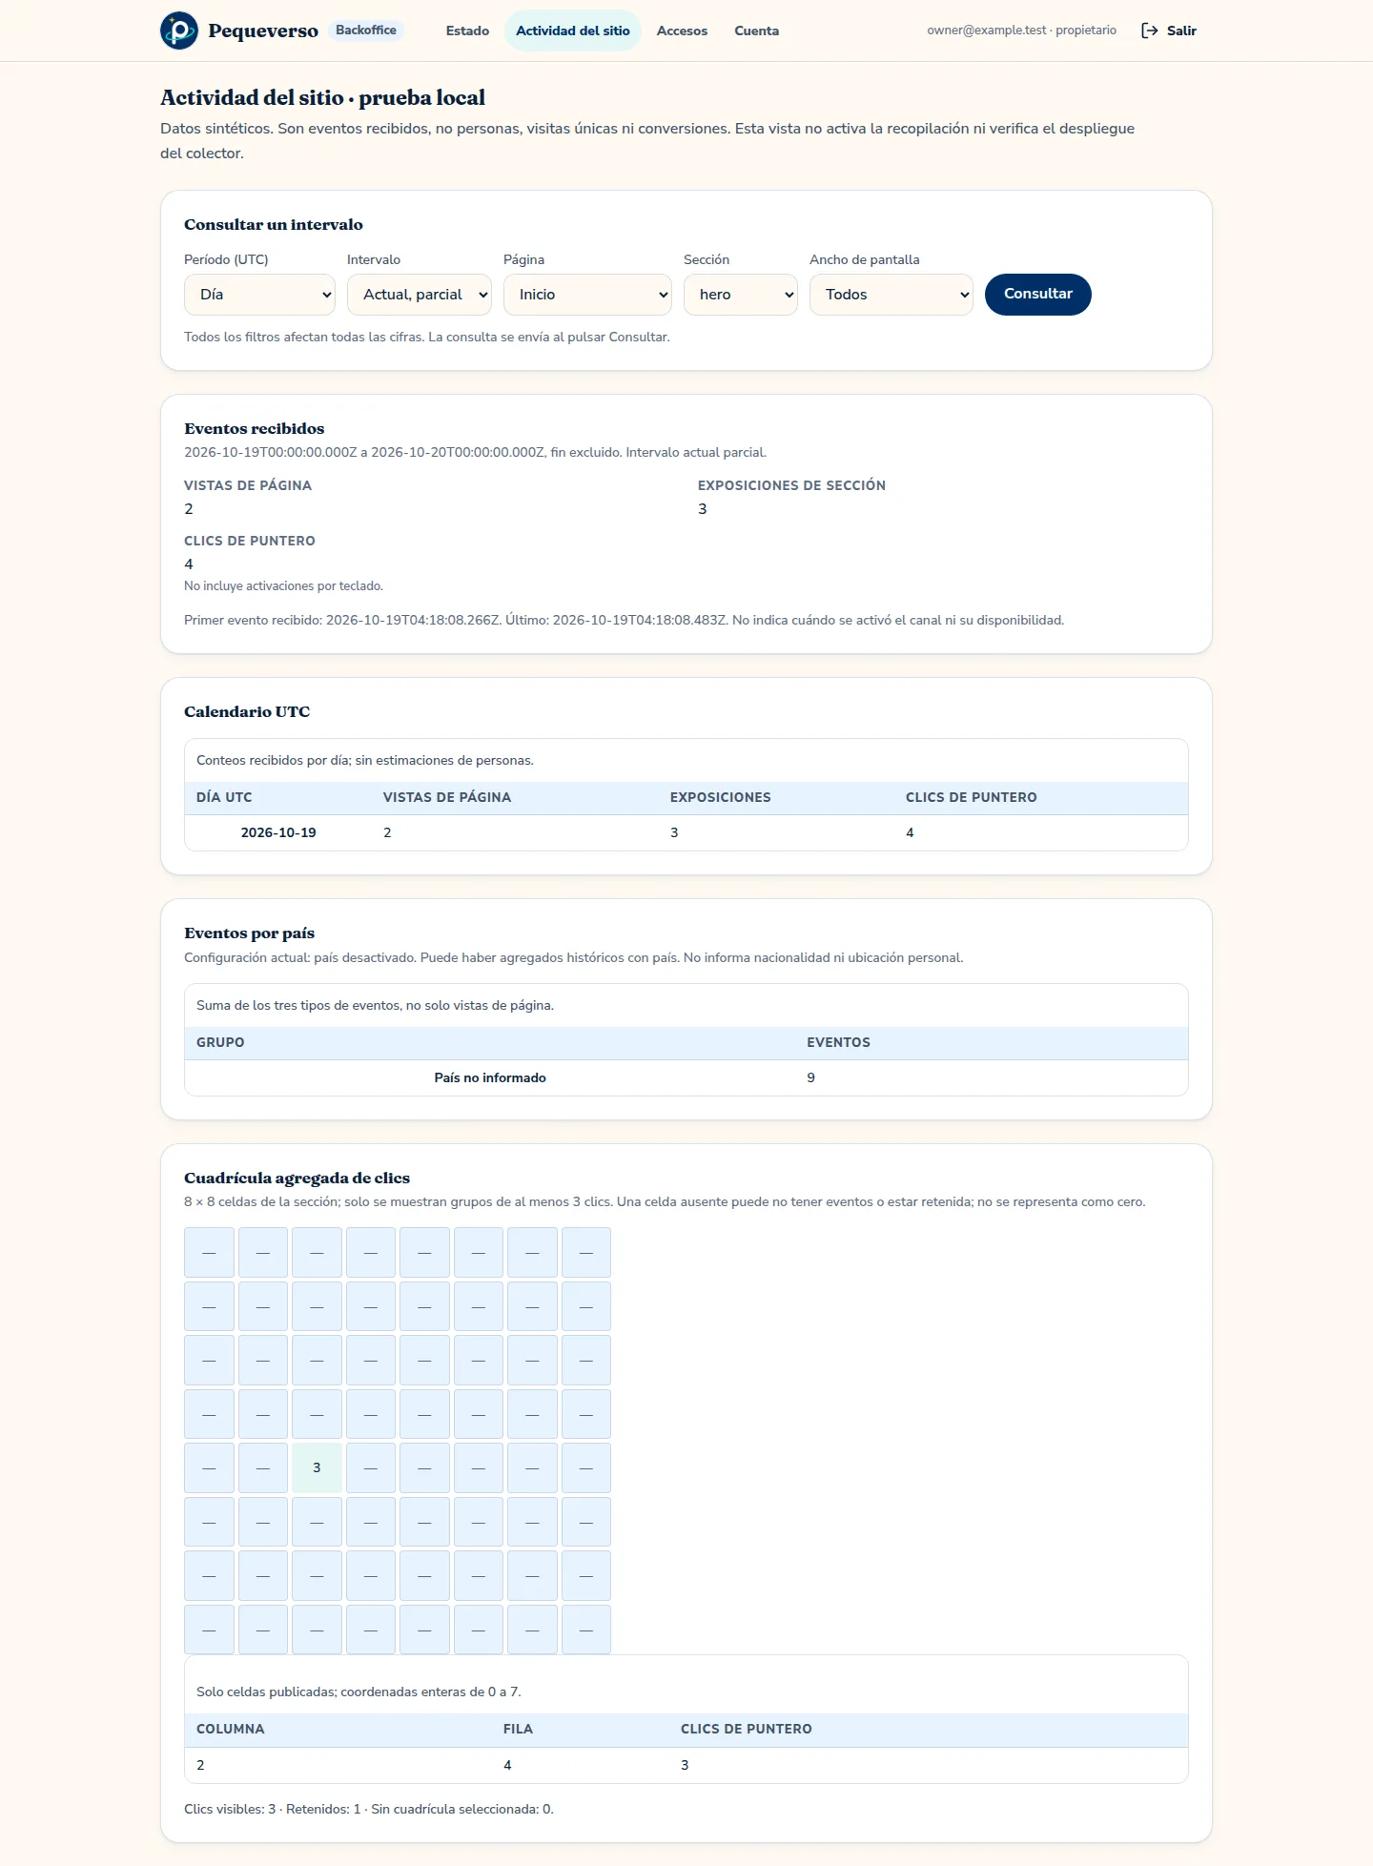Click the No incluye activaciones por teclado note

point(283,585)
